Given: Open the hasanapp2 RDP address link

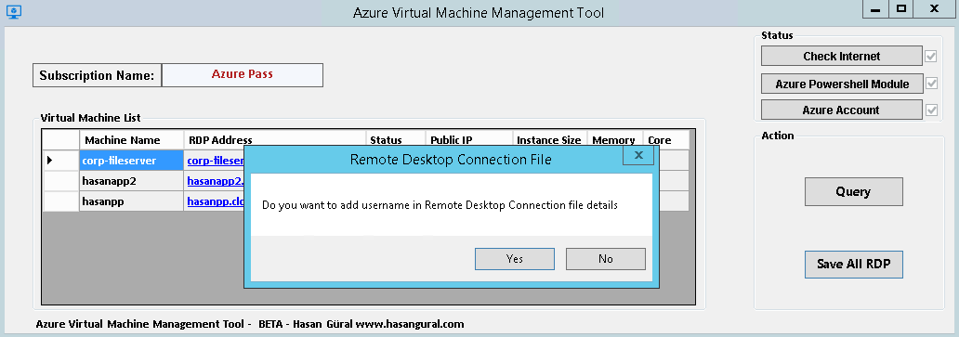Looking at the screenshot, I should pyautogui.click(x=216, y=181).
